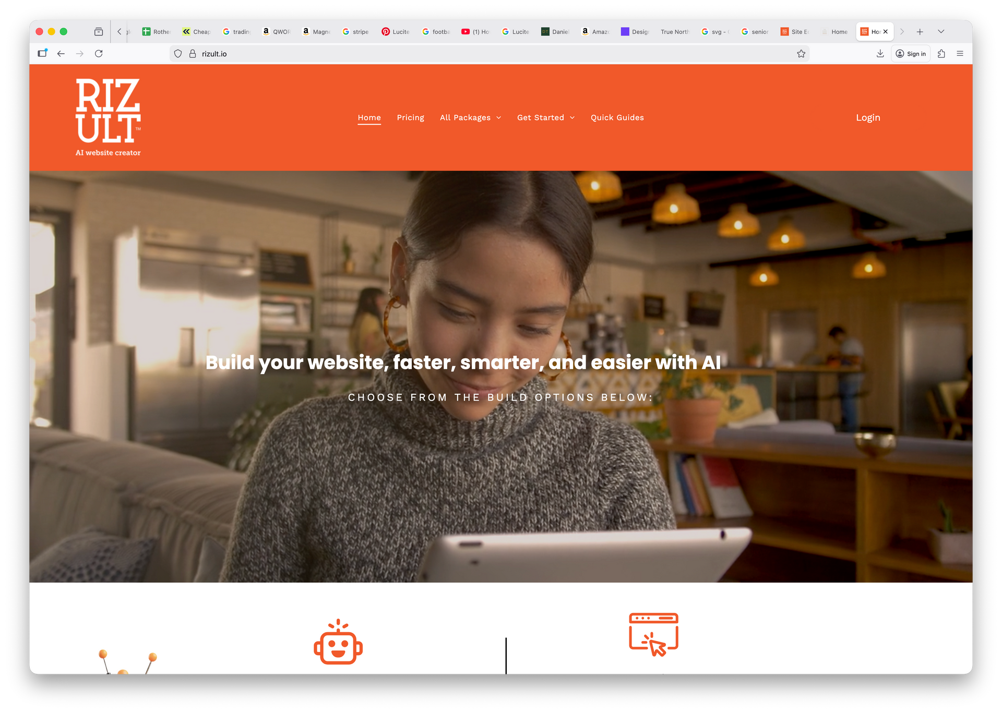This screenshot has height=713, width=1002.
Task: Open the stripe Google search bookmark
Action: click(355, 31)
